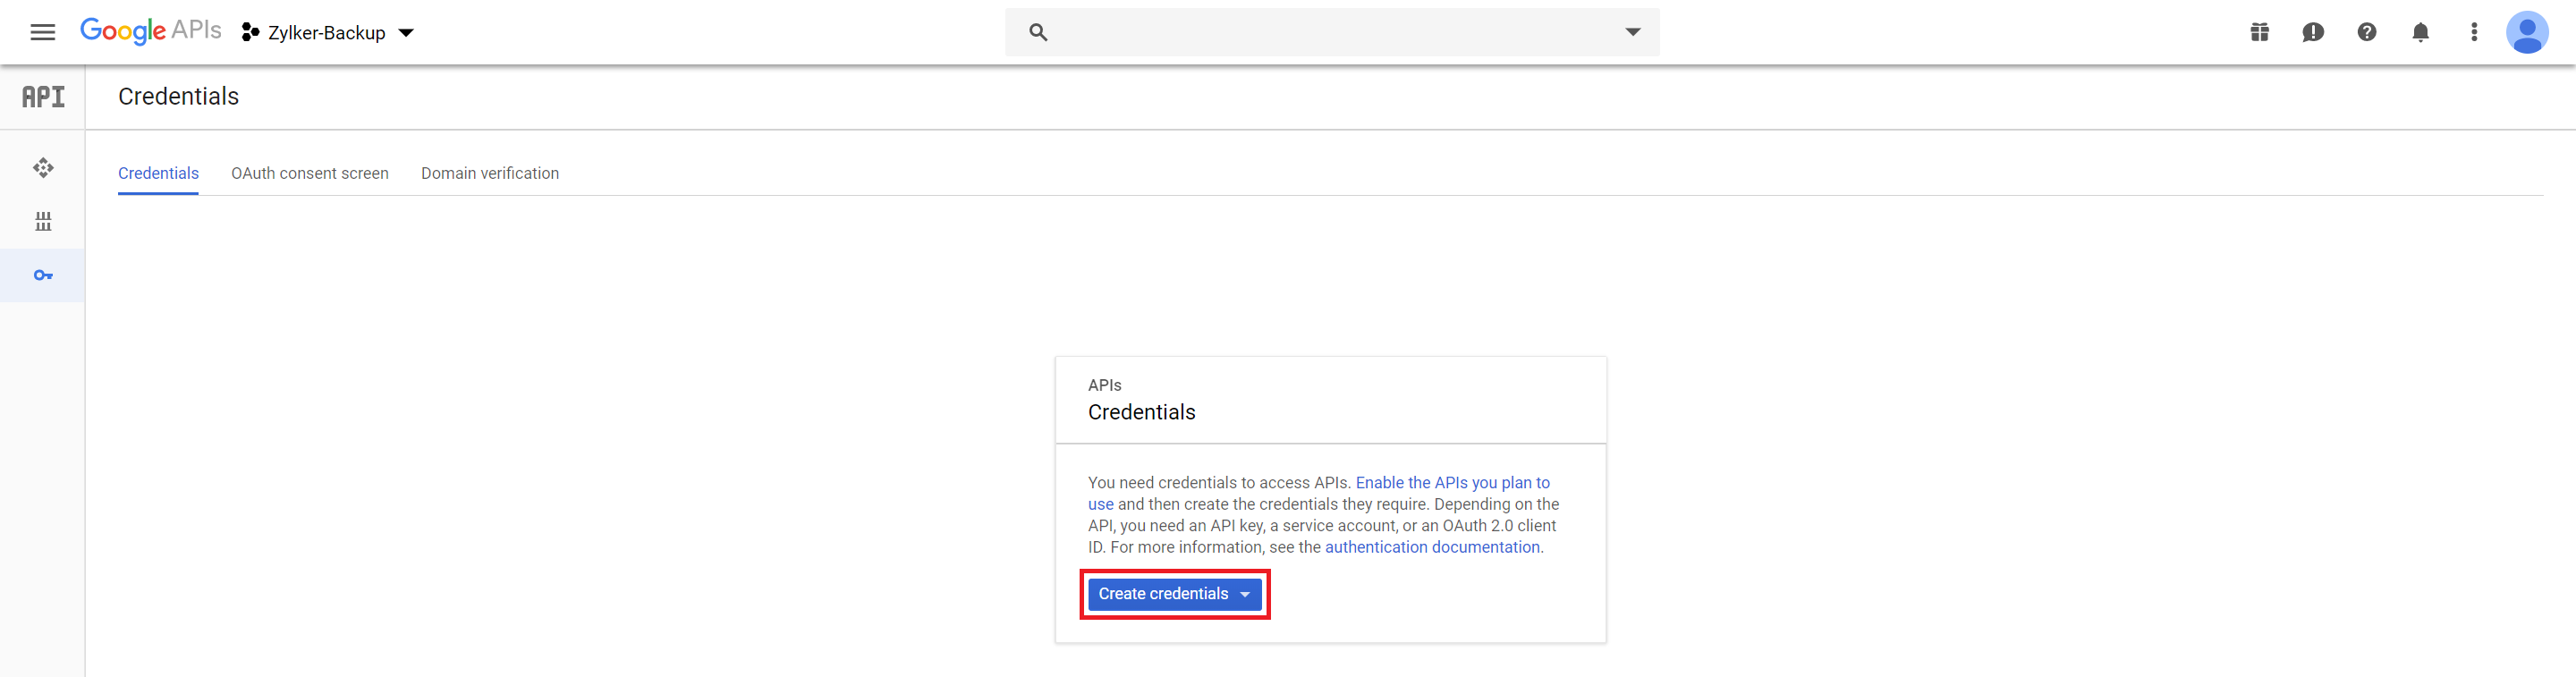Viewport: 2576px width, 677px height.
Task: Open the help question mark icon
Action: coord(2366,33)
